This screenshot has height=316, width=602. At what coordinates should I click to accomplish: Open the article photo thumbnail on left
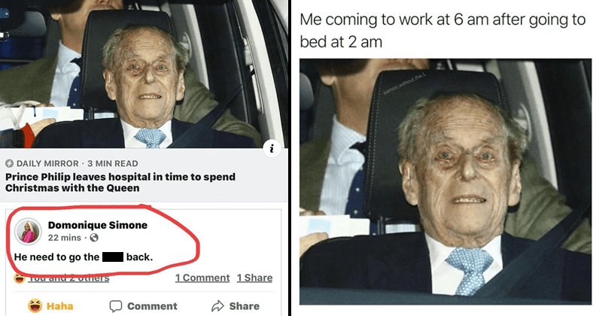144,74
